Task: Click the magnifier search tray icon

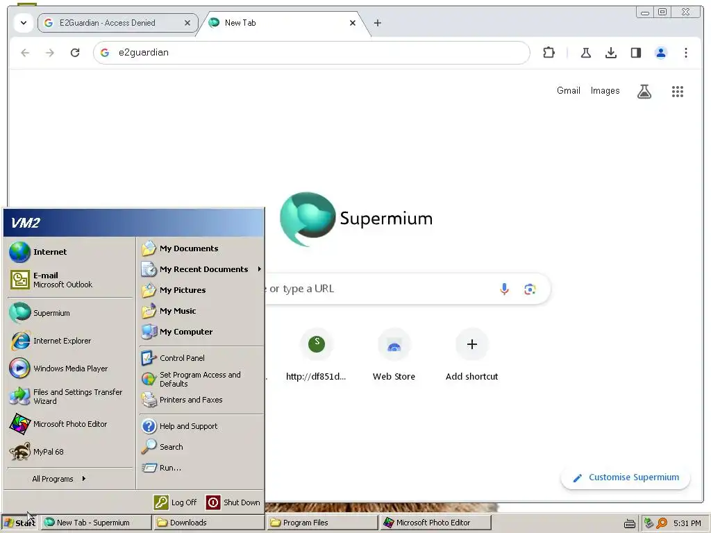Action: [x=662, y=523]
